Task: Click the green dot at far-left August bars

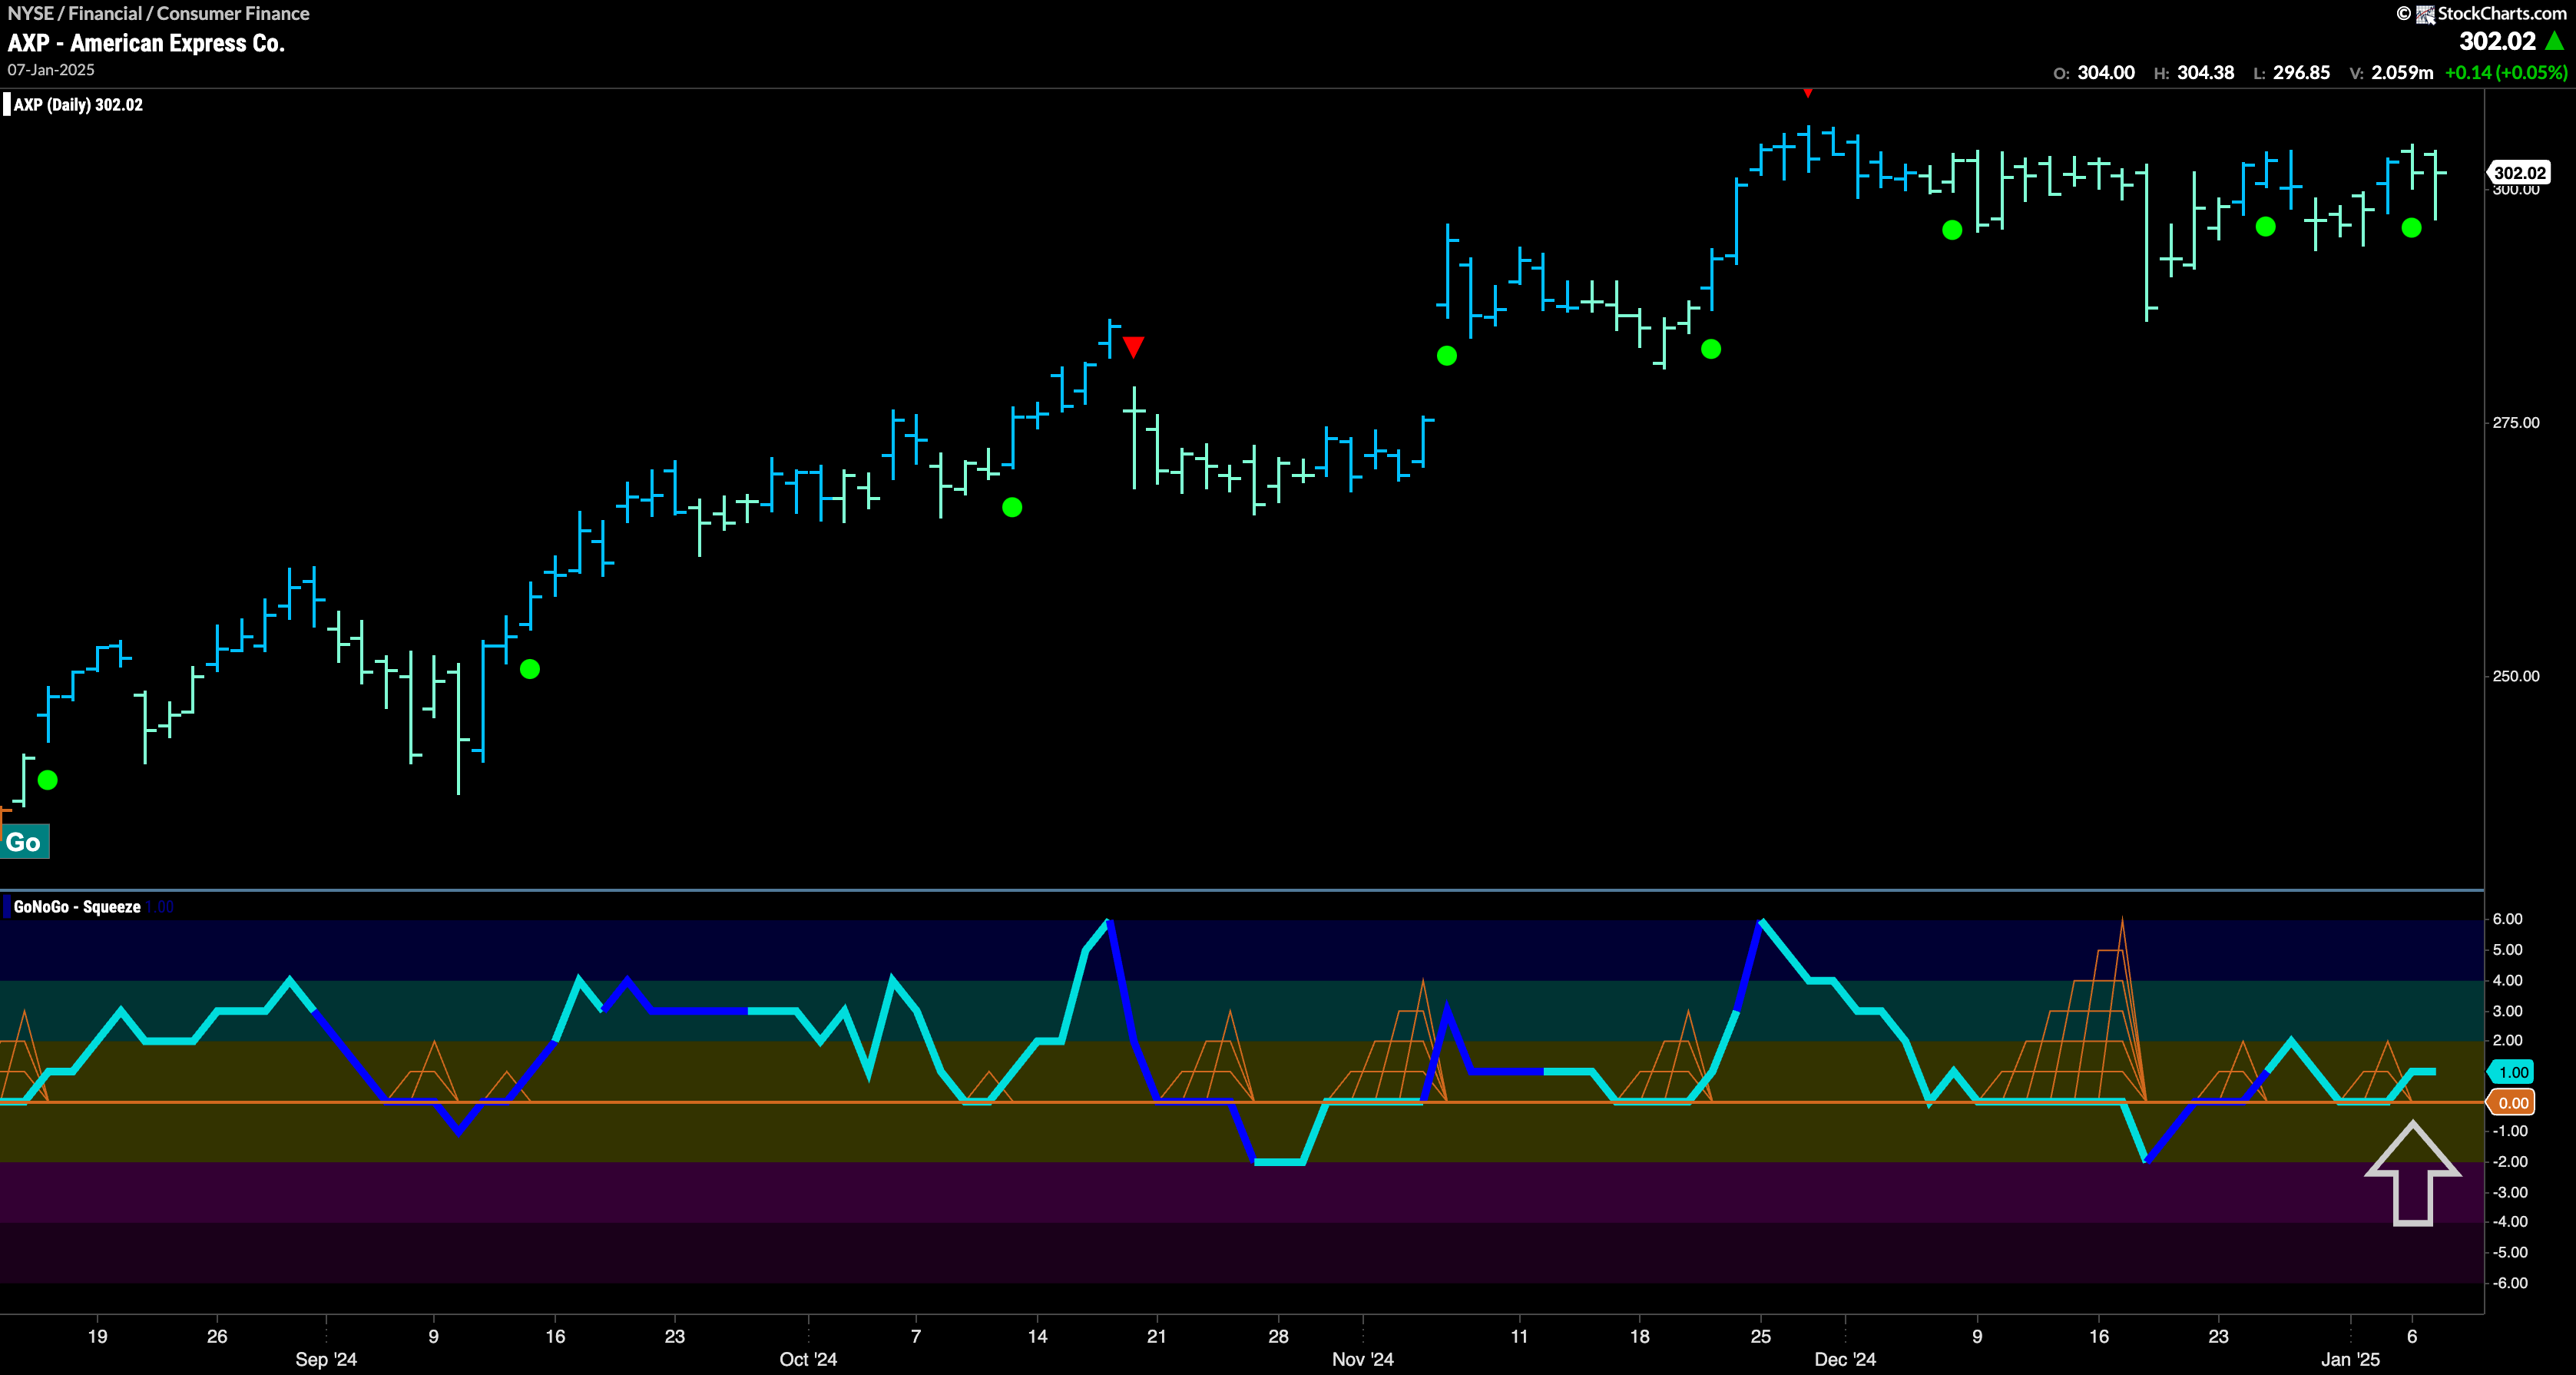Action: click(x=47, y=780)
